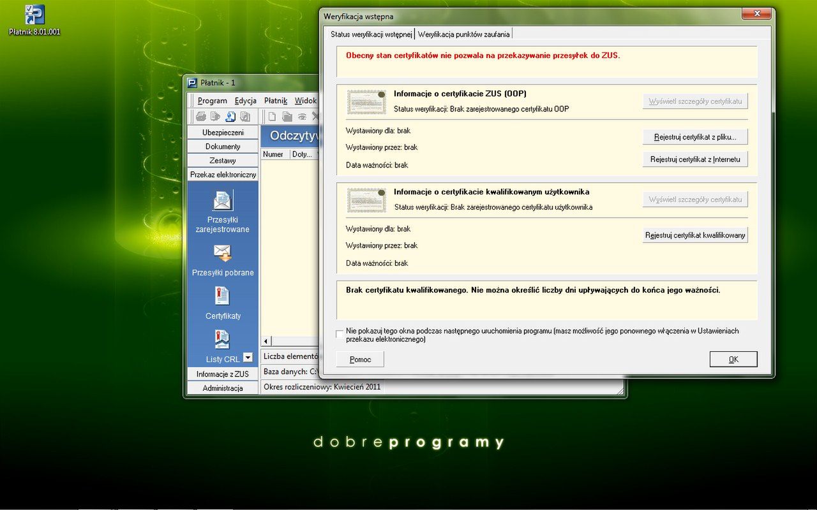
Task: Open Certyfikaty in the sidebar
Action: click(223, 304)
